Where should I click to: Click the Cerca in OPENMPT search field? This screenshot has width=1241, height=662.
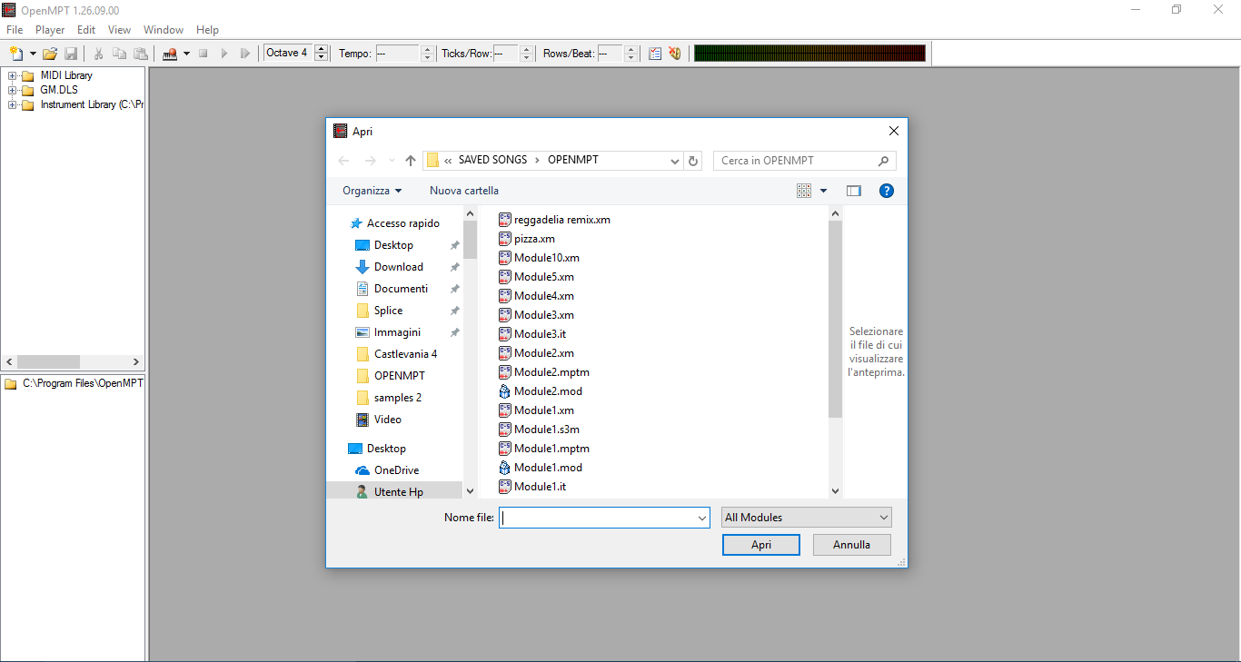click(805, 161)
